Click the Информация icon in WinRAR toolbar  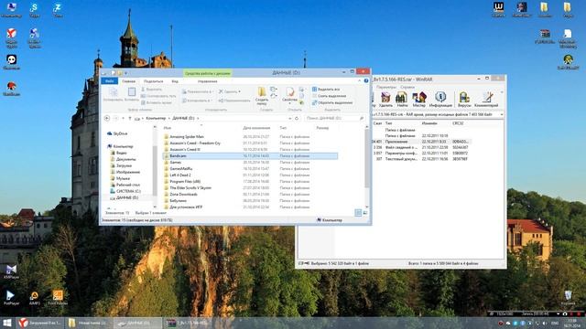click(440, 100)
